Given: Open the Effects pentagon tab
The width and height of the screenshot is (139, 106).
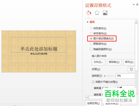Looking at the screenshot, I should click(x=97, y=13).
